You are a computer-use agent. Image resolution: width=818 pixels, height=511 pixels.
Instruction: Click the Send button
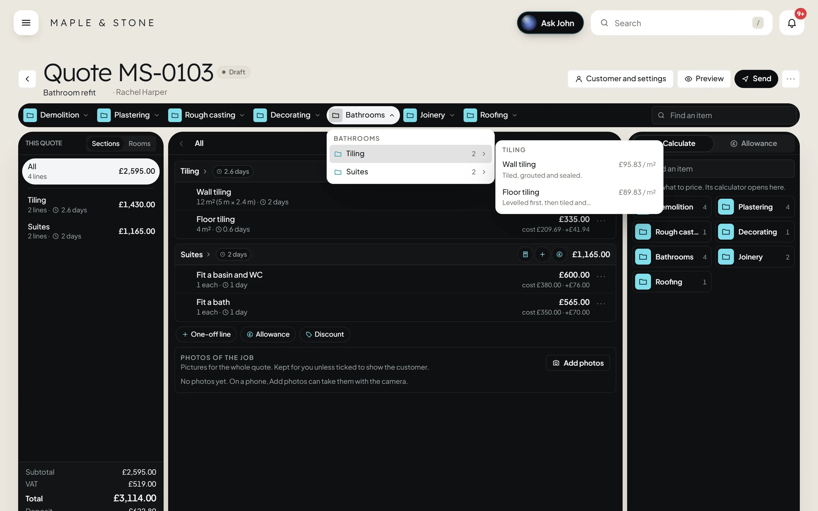(756, 79)
